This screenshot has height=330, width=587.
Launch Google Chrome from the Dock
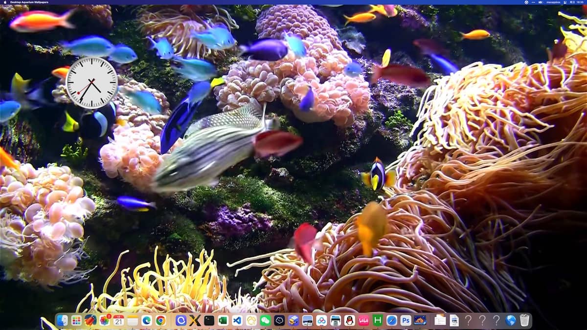tap(160, 320)
